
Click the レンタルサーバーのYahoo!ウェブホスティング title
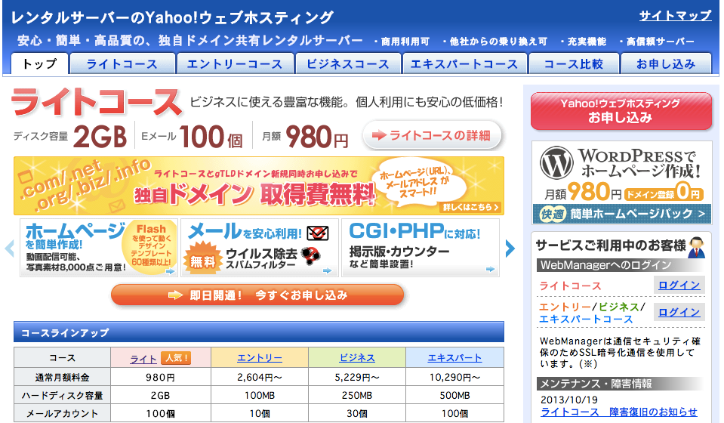pos(172,17)
